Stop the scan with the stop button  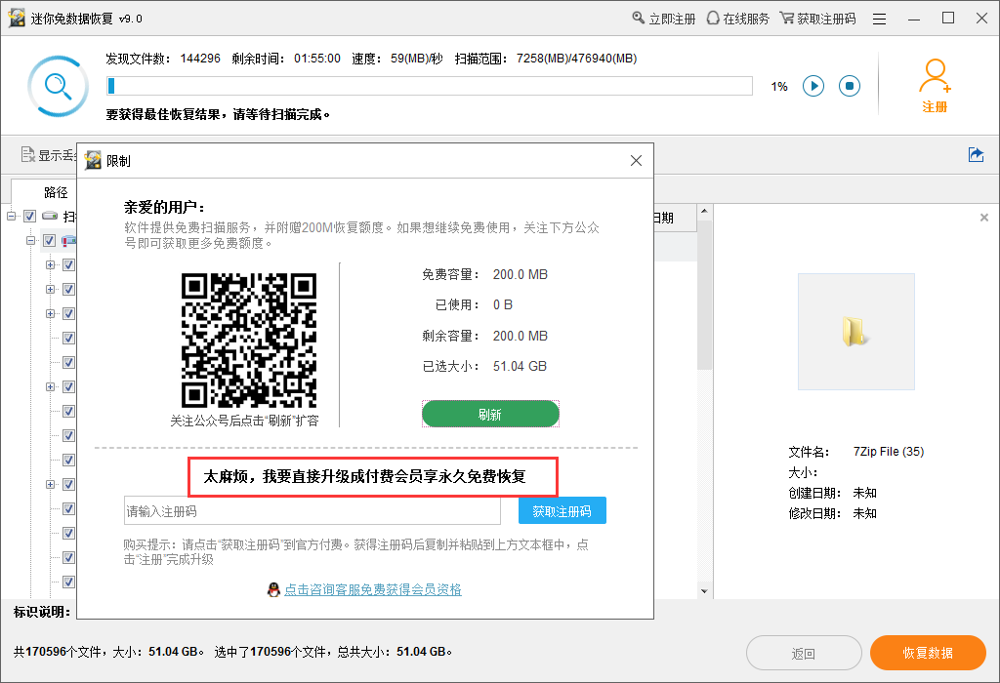(850, 86)
